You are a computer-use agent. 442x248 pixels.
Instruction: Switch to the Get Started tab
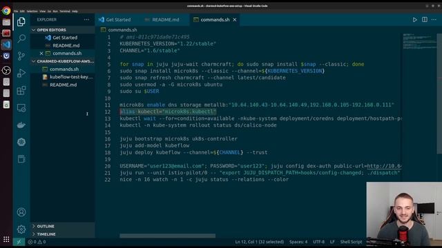115,20
